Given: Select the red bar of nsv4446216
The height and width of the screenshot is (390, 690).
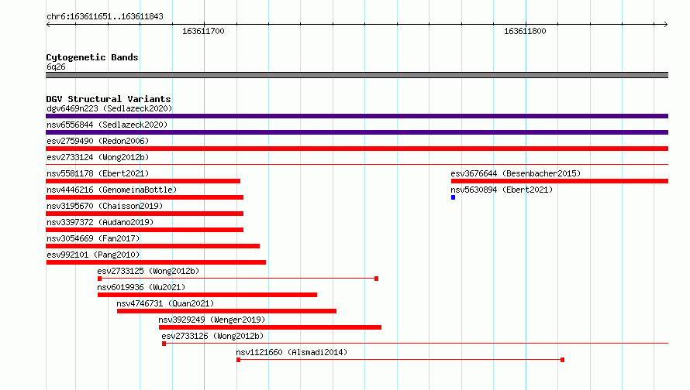Looking at the screenshot, I should click(145, 197).
